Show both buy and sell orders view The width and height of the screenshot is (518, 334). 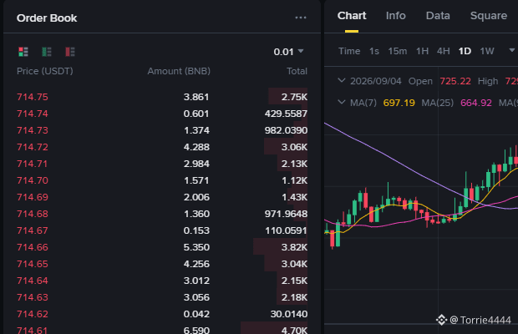[x=23, y=52]
